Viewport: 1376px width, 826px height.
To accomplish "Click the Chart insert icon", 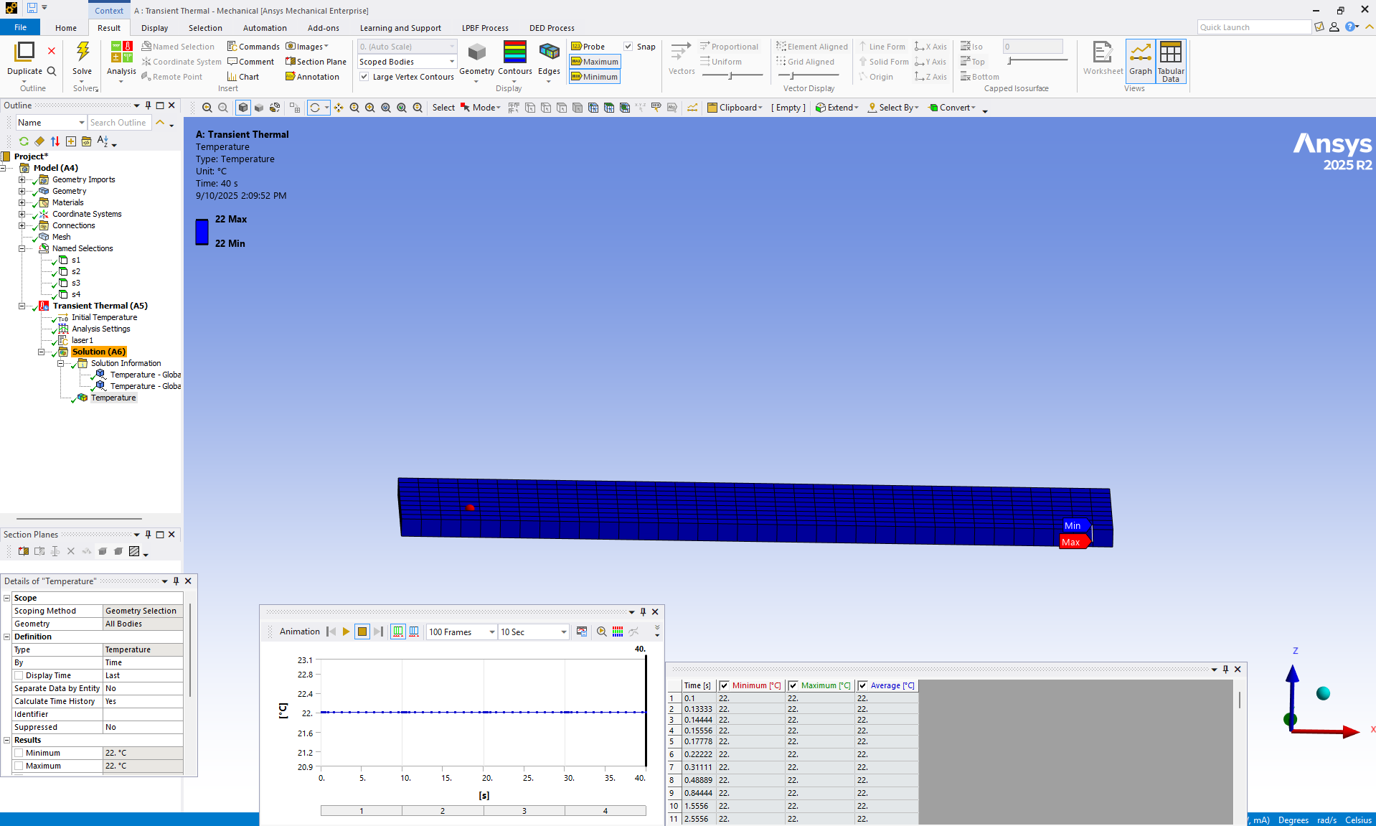I will point(242,77).
